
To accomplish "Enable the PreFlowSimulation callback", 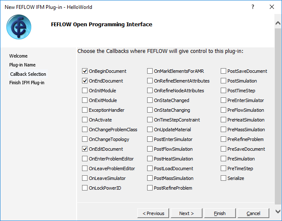I will click(x=223, y=110).
